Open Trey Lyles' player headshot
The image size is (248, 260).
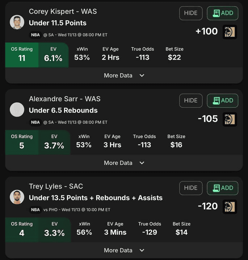(x=17, y=197)
